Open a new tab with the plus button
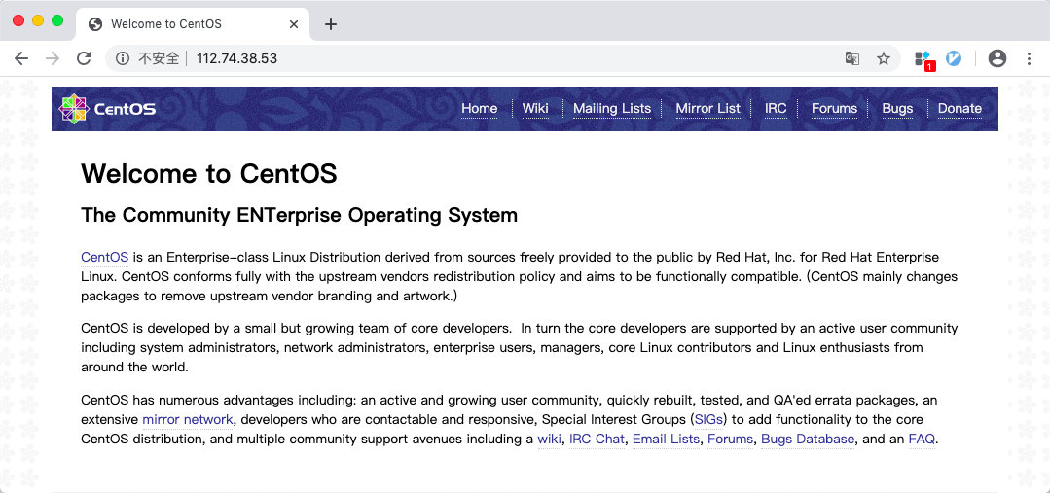Image resolution: width=1050 pixels, height=493 pixels. [x=331, y=24]
